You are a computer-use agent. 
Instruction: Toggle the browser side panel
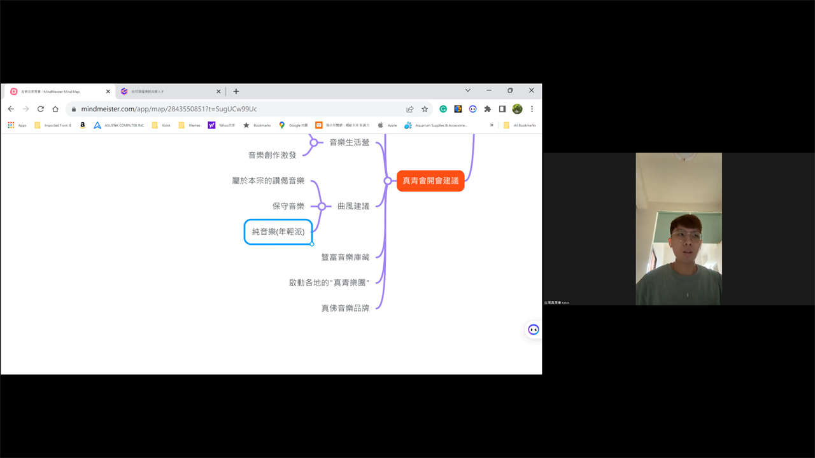[x=502, y=109]
